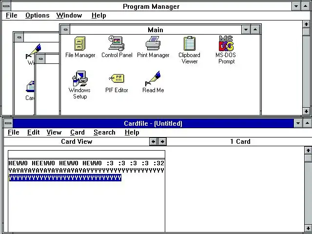Minimize the Program Manager window
The width and height of the screenshot is (312, 234).
(296, 6)
